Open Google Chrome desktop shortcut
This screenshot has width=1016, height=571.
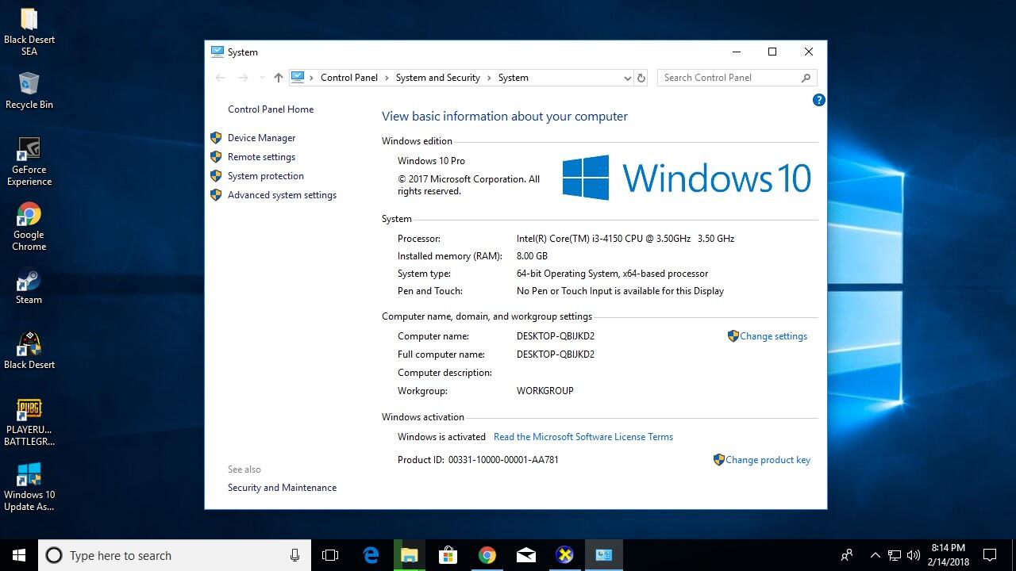click(x=29, y=227)
